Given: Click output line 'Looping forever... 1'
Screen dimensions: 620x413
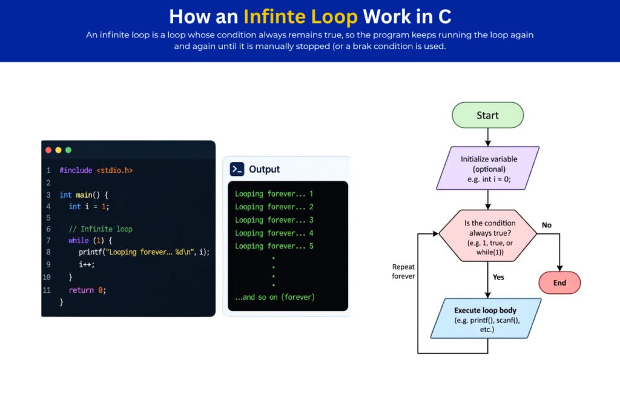Looking at the screenshot, I should click(x=274, y=194).
